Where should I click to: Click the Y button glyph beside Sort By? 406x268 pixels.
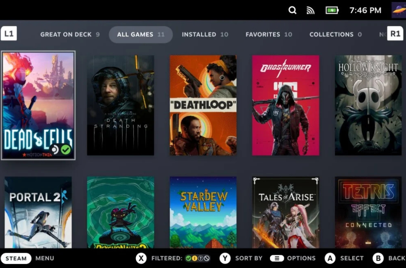point(225,258)
